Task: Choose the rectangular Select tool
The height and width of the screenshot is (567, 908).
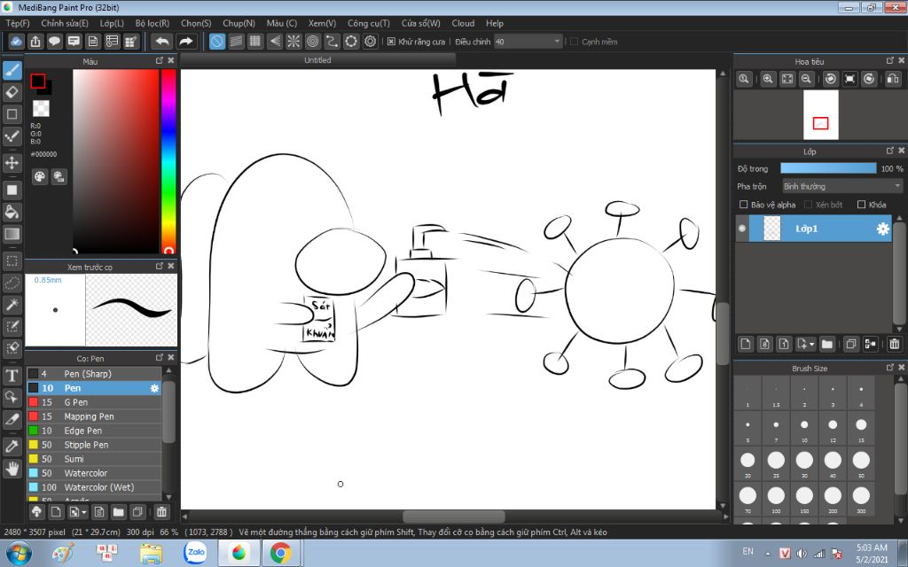Action: tap(12, 261)
